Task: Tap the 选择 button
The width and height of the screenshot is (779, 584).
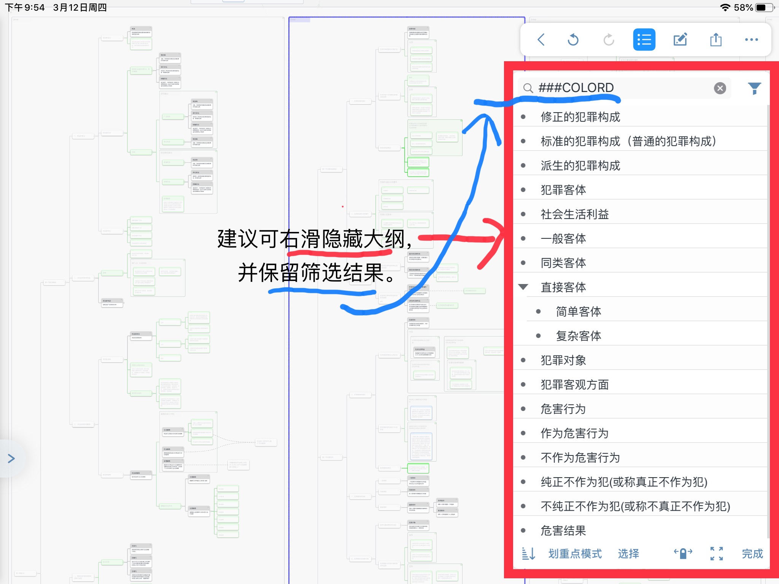Action: (x=628, y=554)
